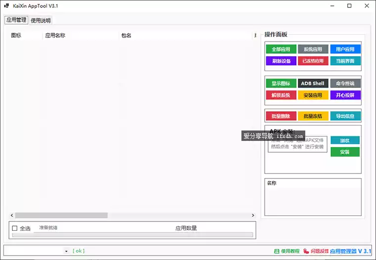Open ADB Shell

[313, 84]
